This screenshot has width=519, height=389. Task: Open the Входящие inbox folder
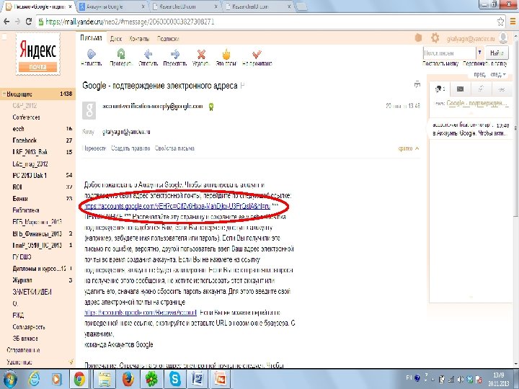(x=37, y=94)
